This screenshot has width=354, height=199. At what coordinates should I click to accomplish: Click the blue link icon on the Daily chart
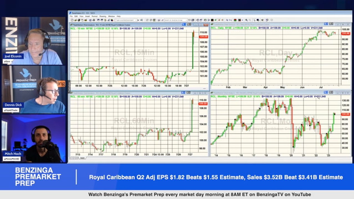[327, 24]
